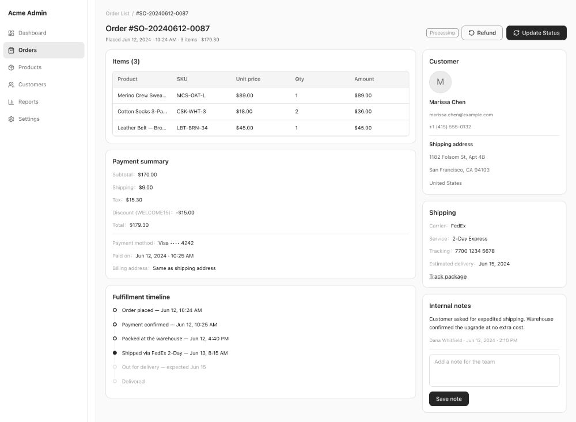Click the customer name Marissa Chen
Image resolution: width=576 pixels, height=422 pixels.
coord(448,102)
